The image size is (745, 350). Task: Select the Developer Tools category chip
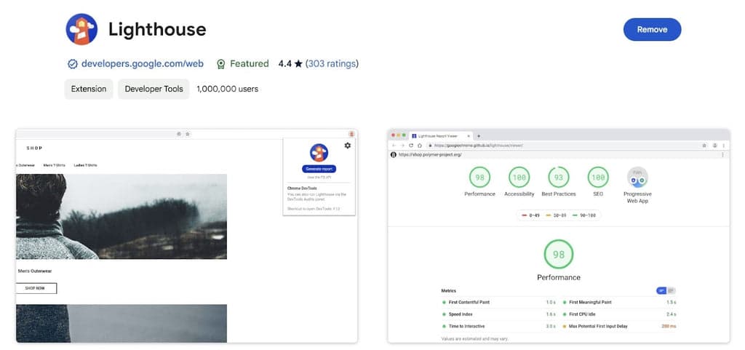[x=154, y=89]
